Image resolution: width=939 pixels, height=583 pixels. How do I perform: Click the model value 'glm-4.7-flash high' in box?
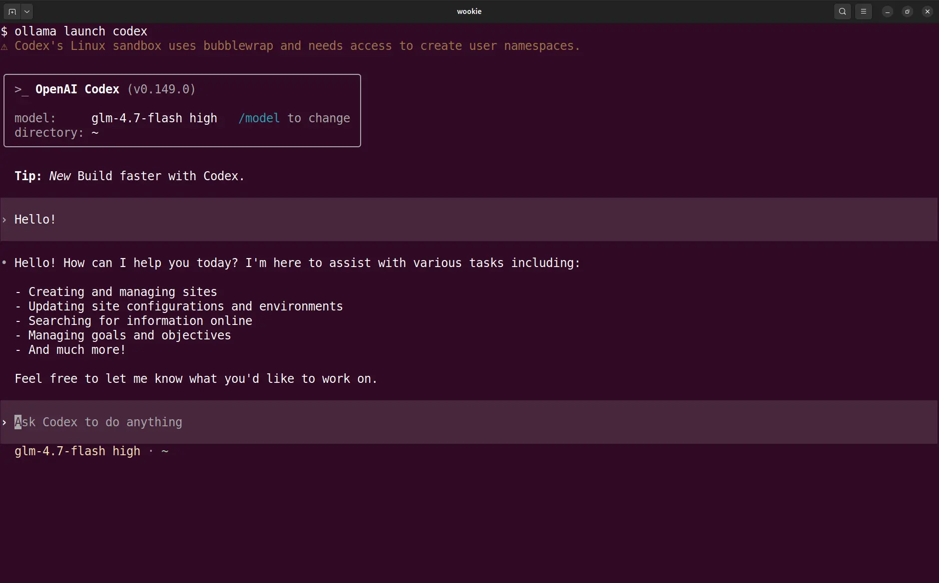(154, 118)
